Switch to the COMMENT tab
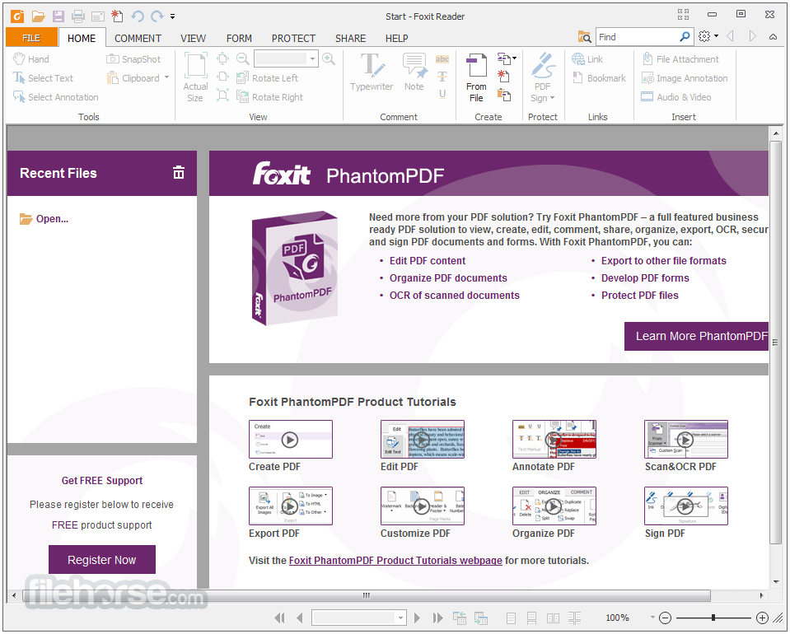 pos(138,38)
